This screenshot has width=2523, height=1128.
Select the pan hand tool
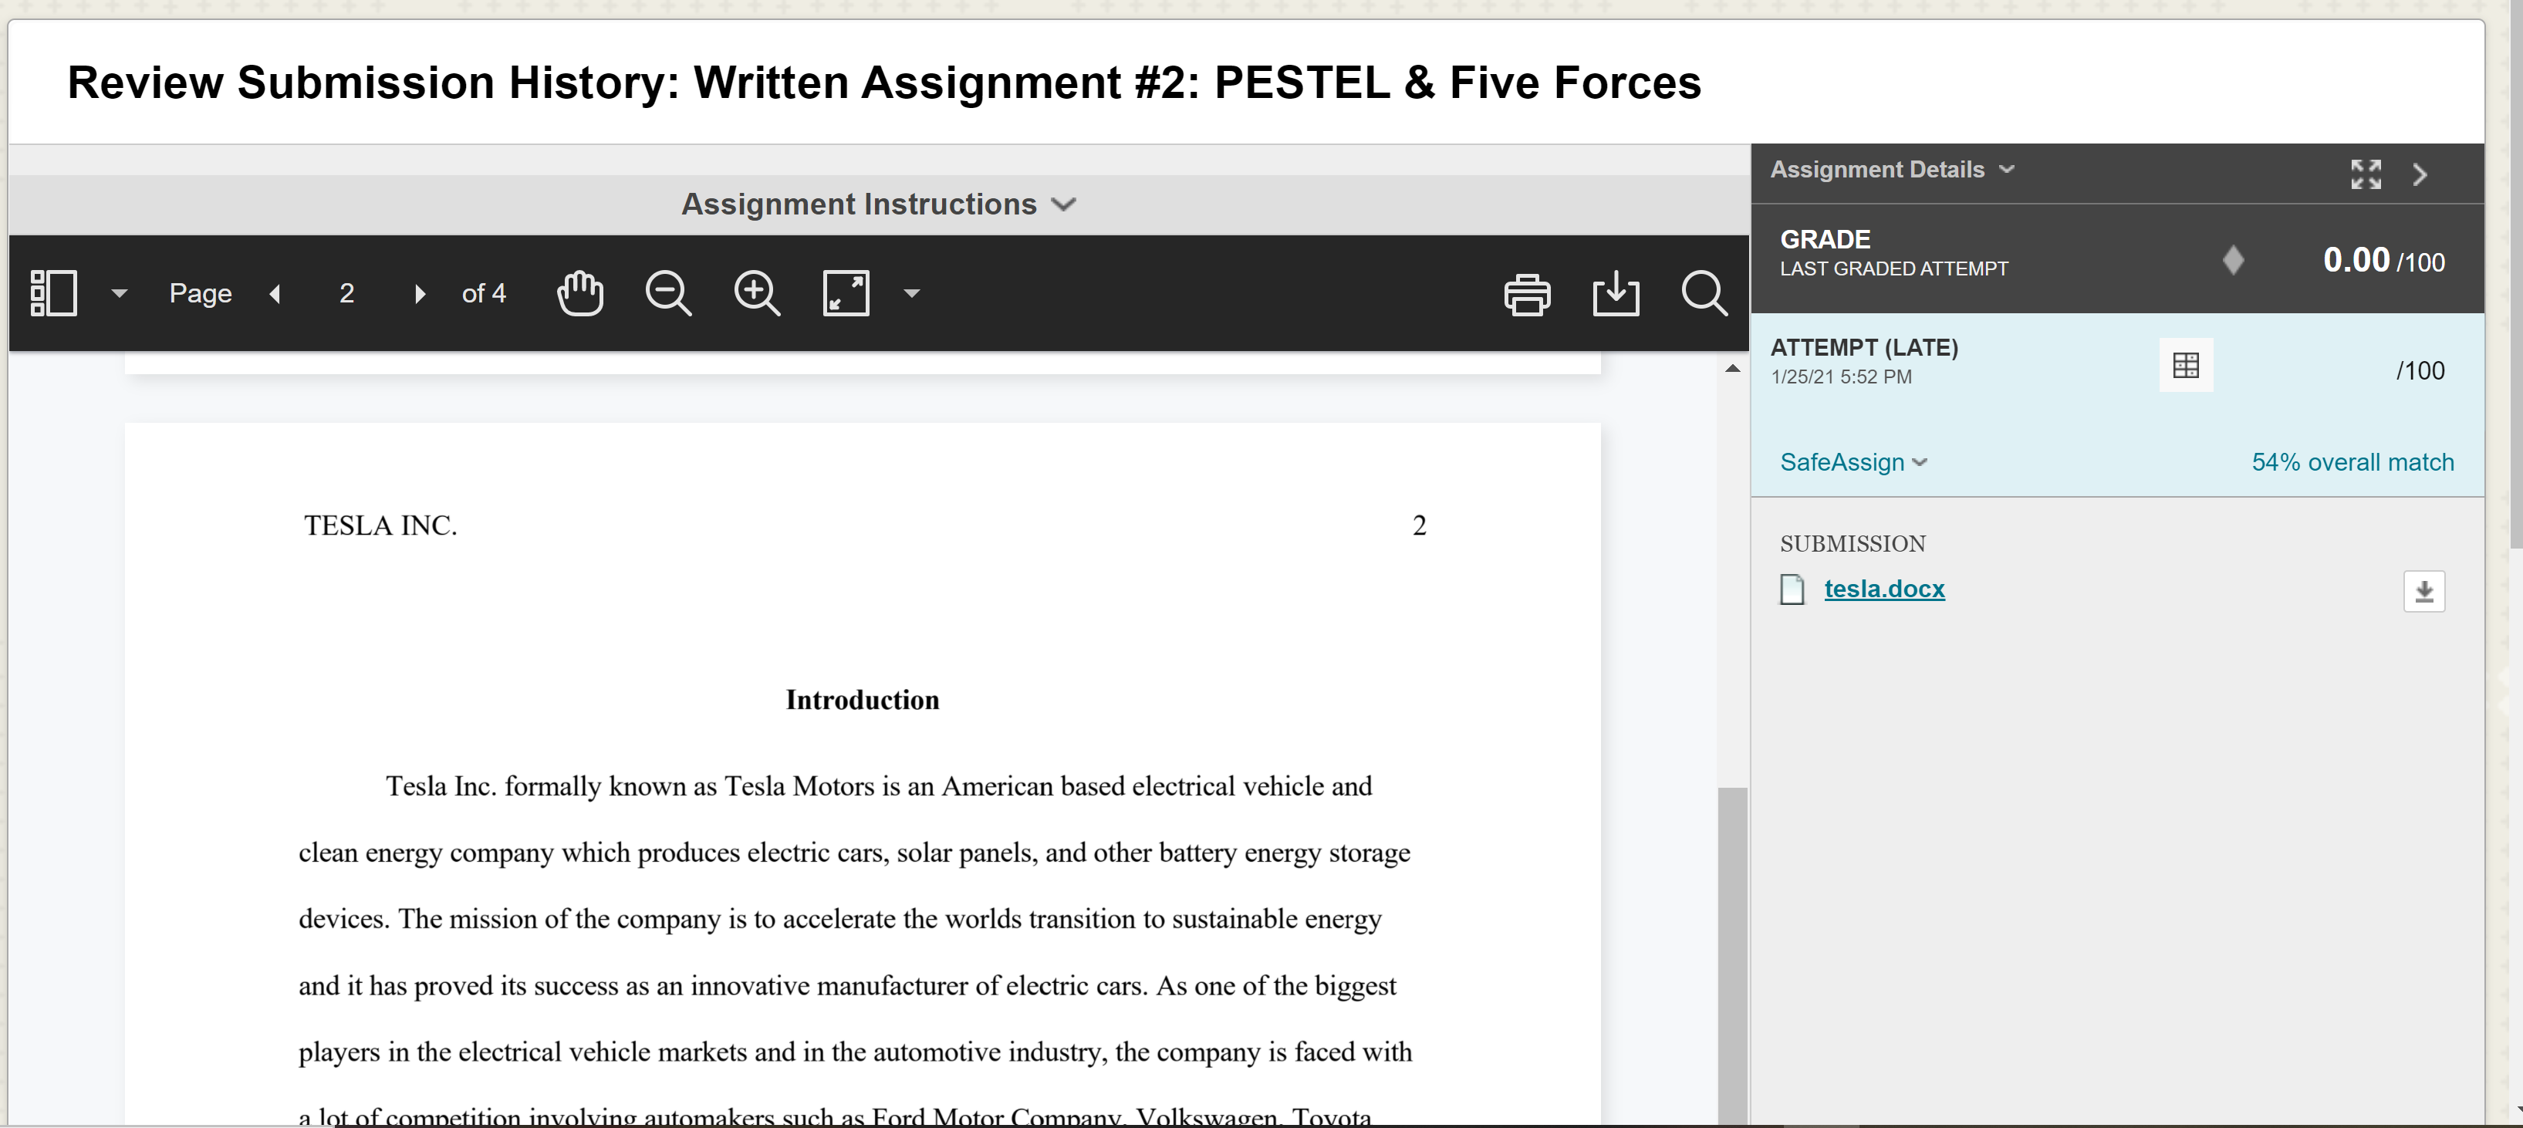(579, 292)
